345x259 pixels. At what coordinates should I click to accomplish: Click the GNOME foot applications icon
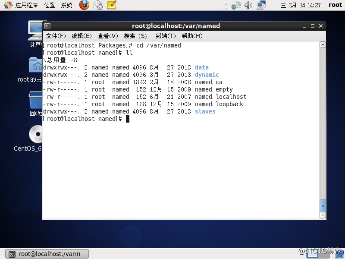(8, 5)
